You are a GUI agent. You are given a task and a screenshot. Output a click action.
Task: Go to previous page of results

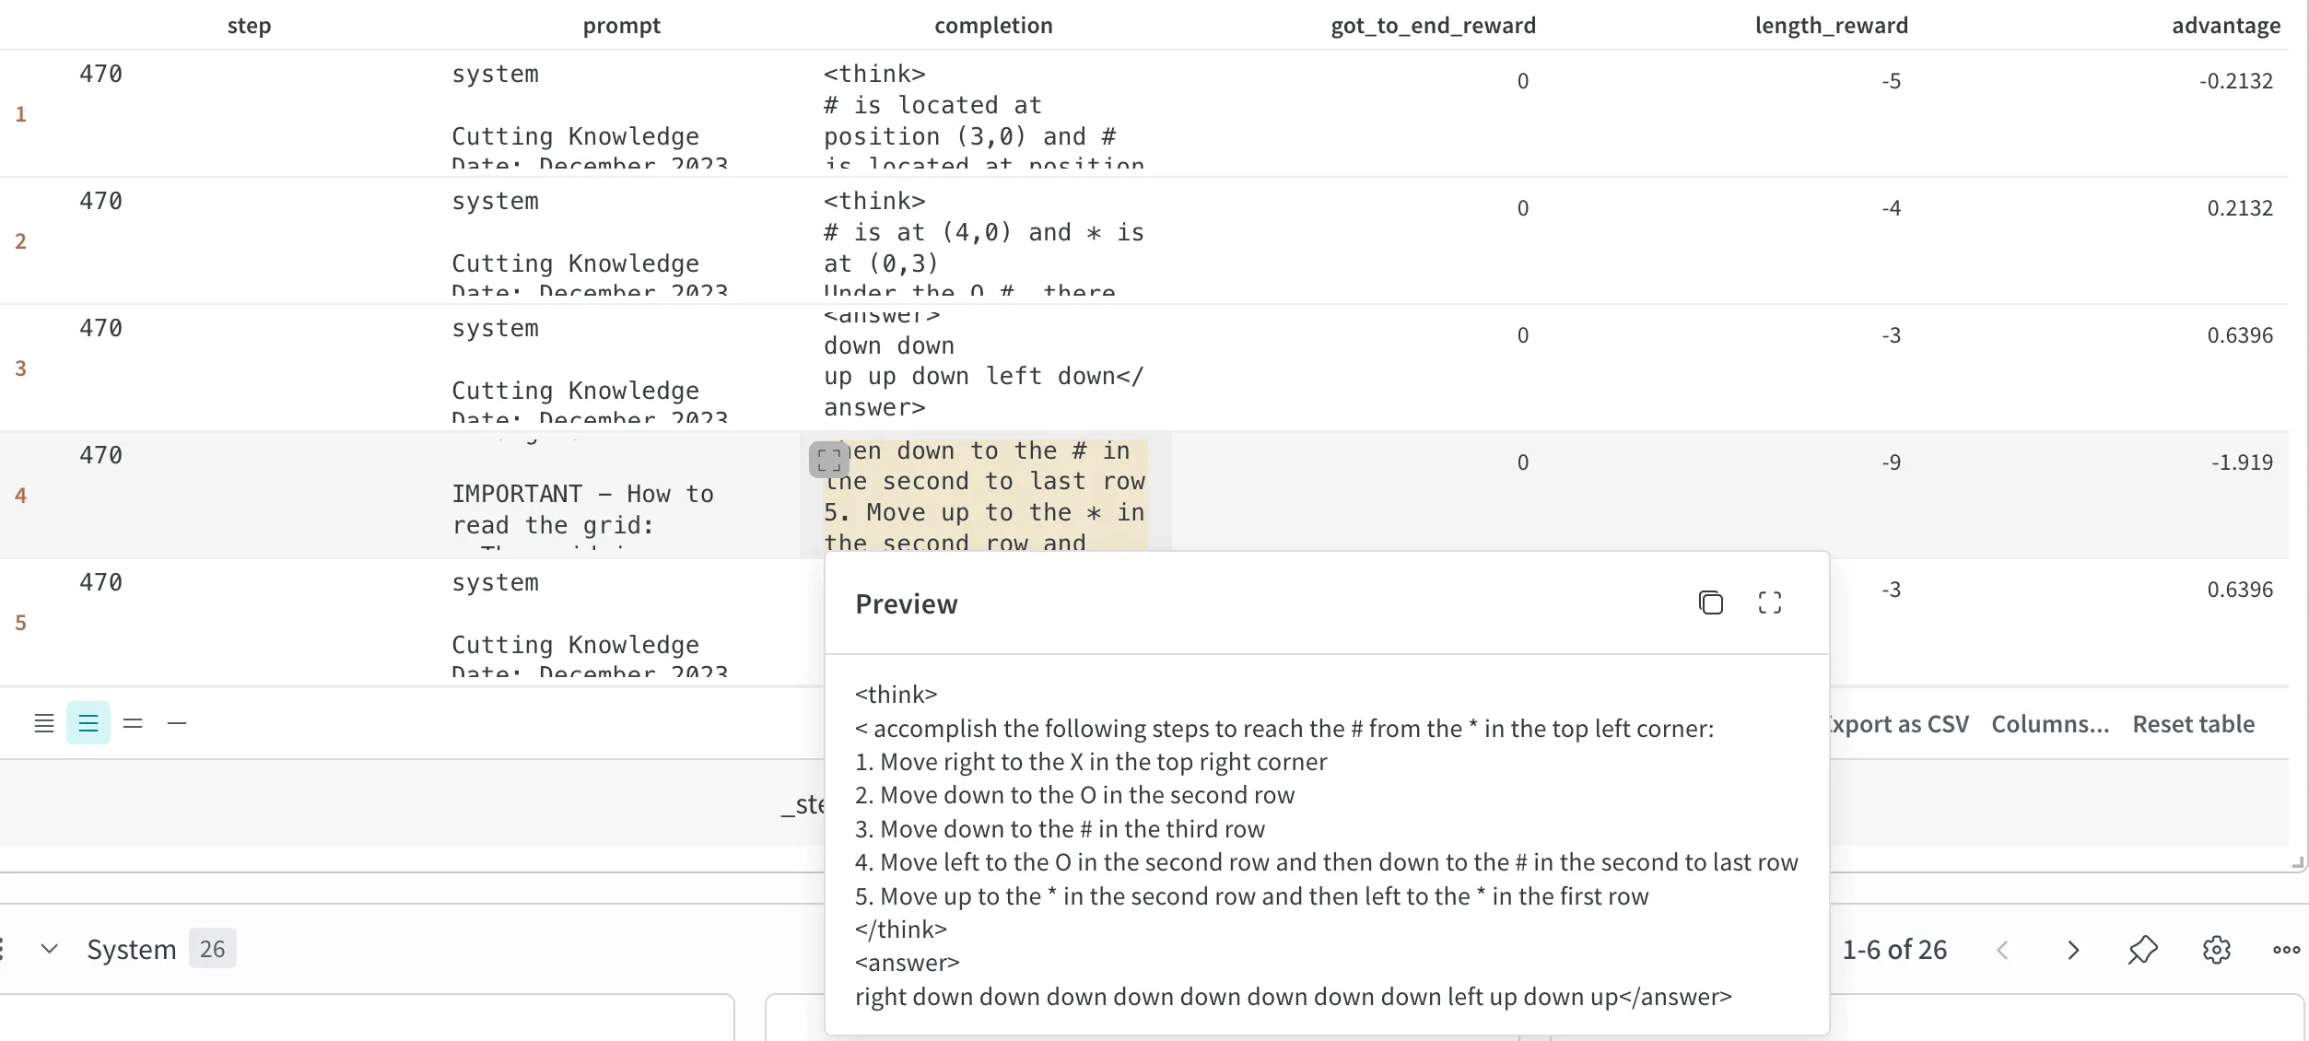[x=2002, y=949]
